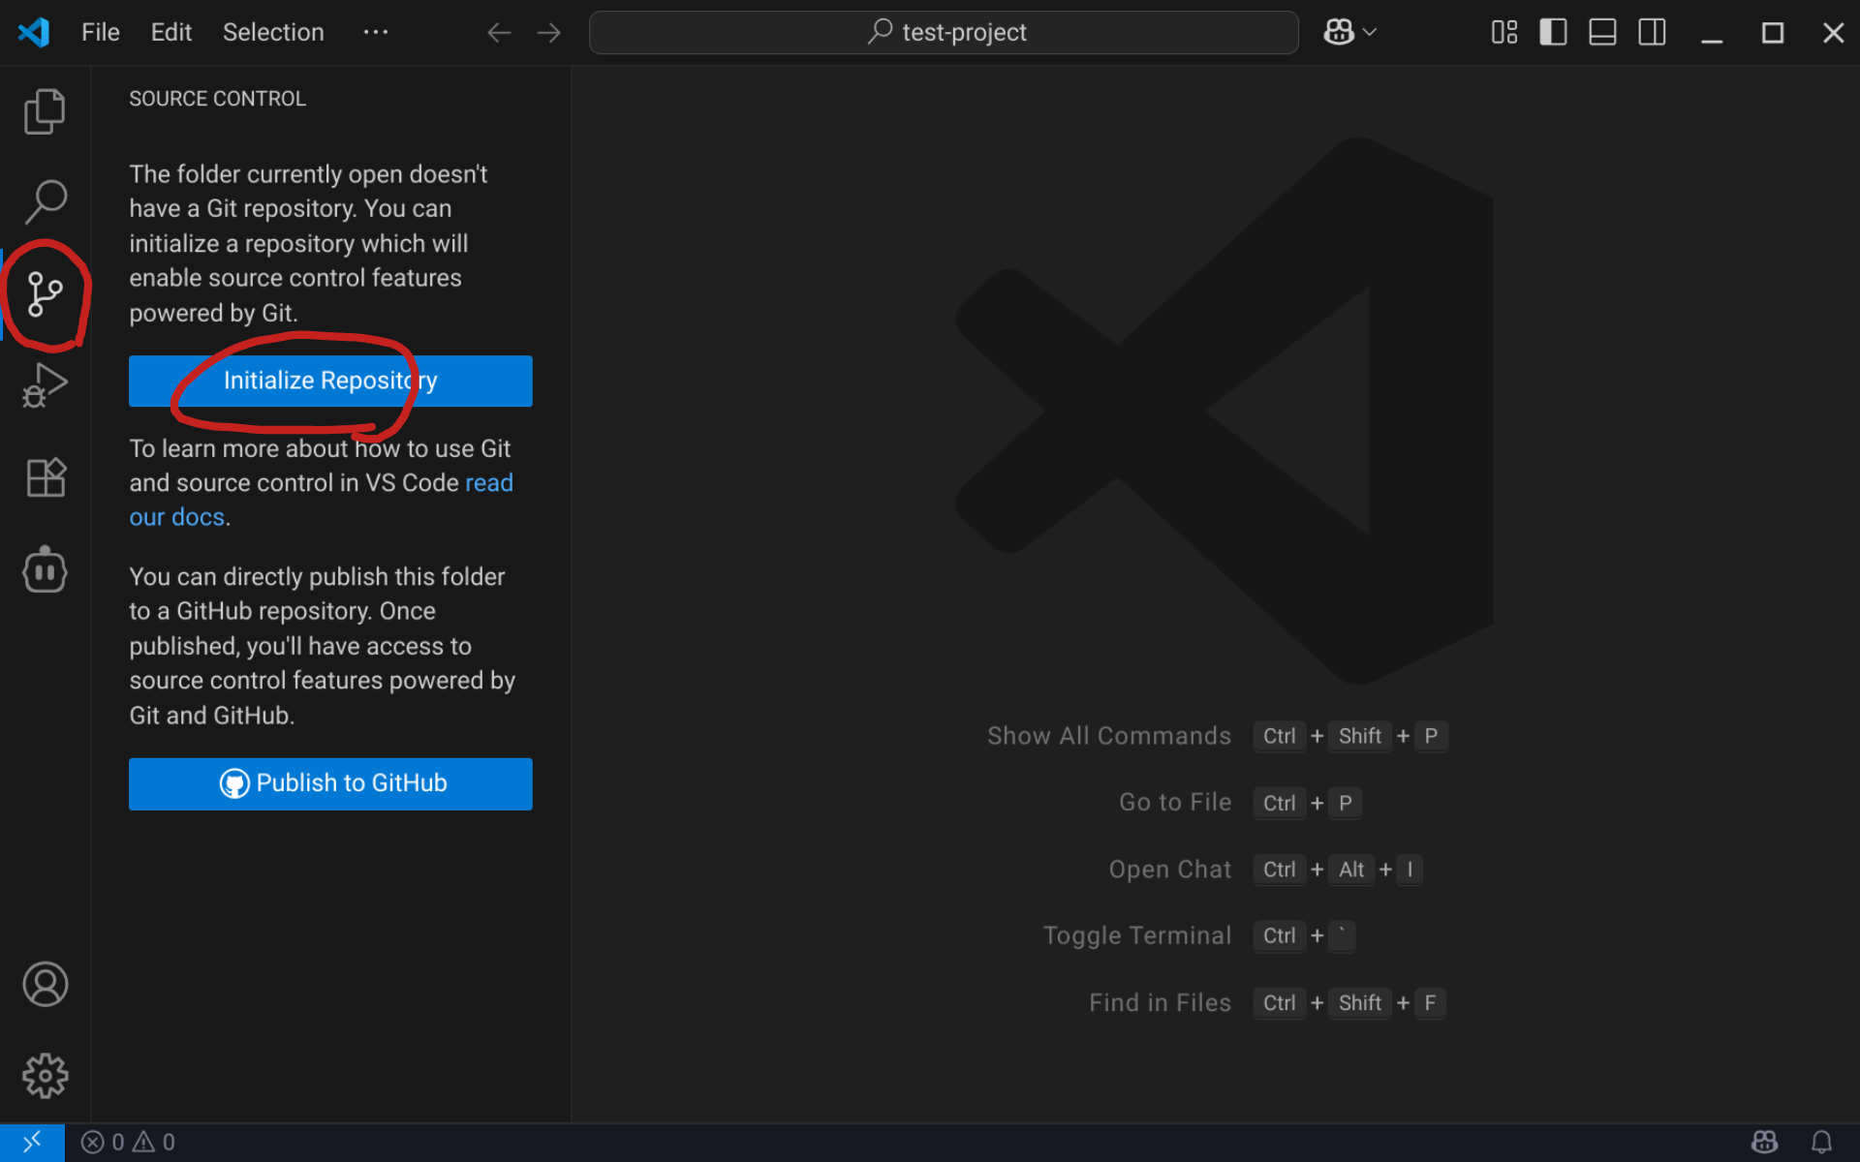Click the Initialize Repository button
The width and height of the screenshot is (1860, 1162).
click(x=330, y=381)
